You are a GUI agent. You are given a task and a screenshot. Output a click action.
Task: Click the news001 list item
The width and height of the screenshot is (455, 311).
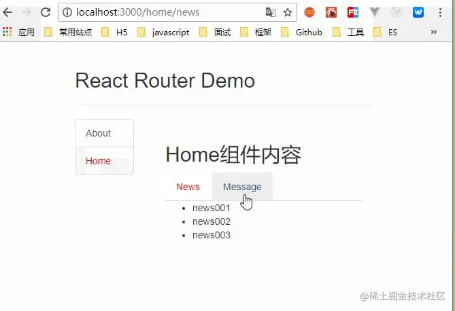pos(212,208)
